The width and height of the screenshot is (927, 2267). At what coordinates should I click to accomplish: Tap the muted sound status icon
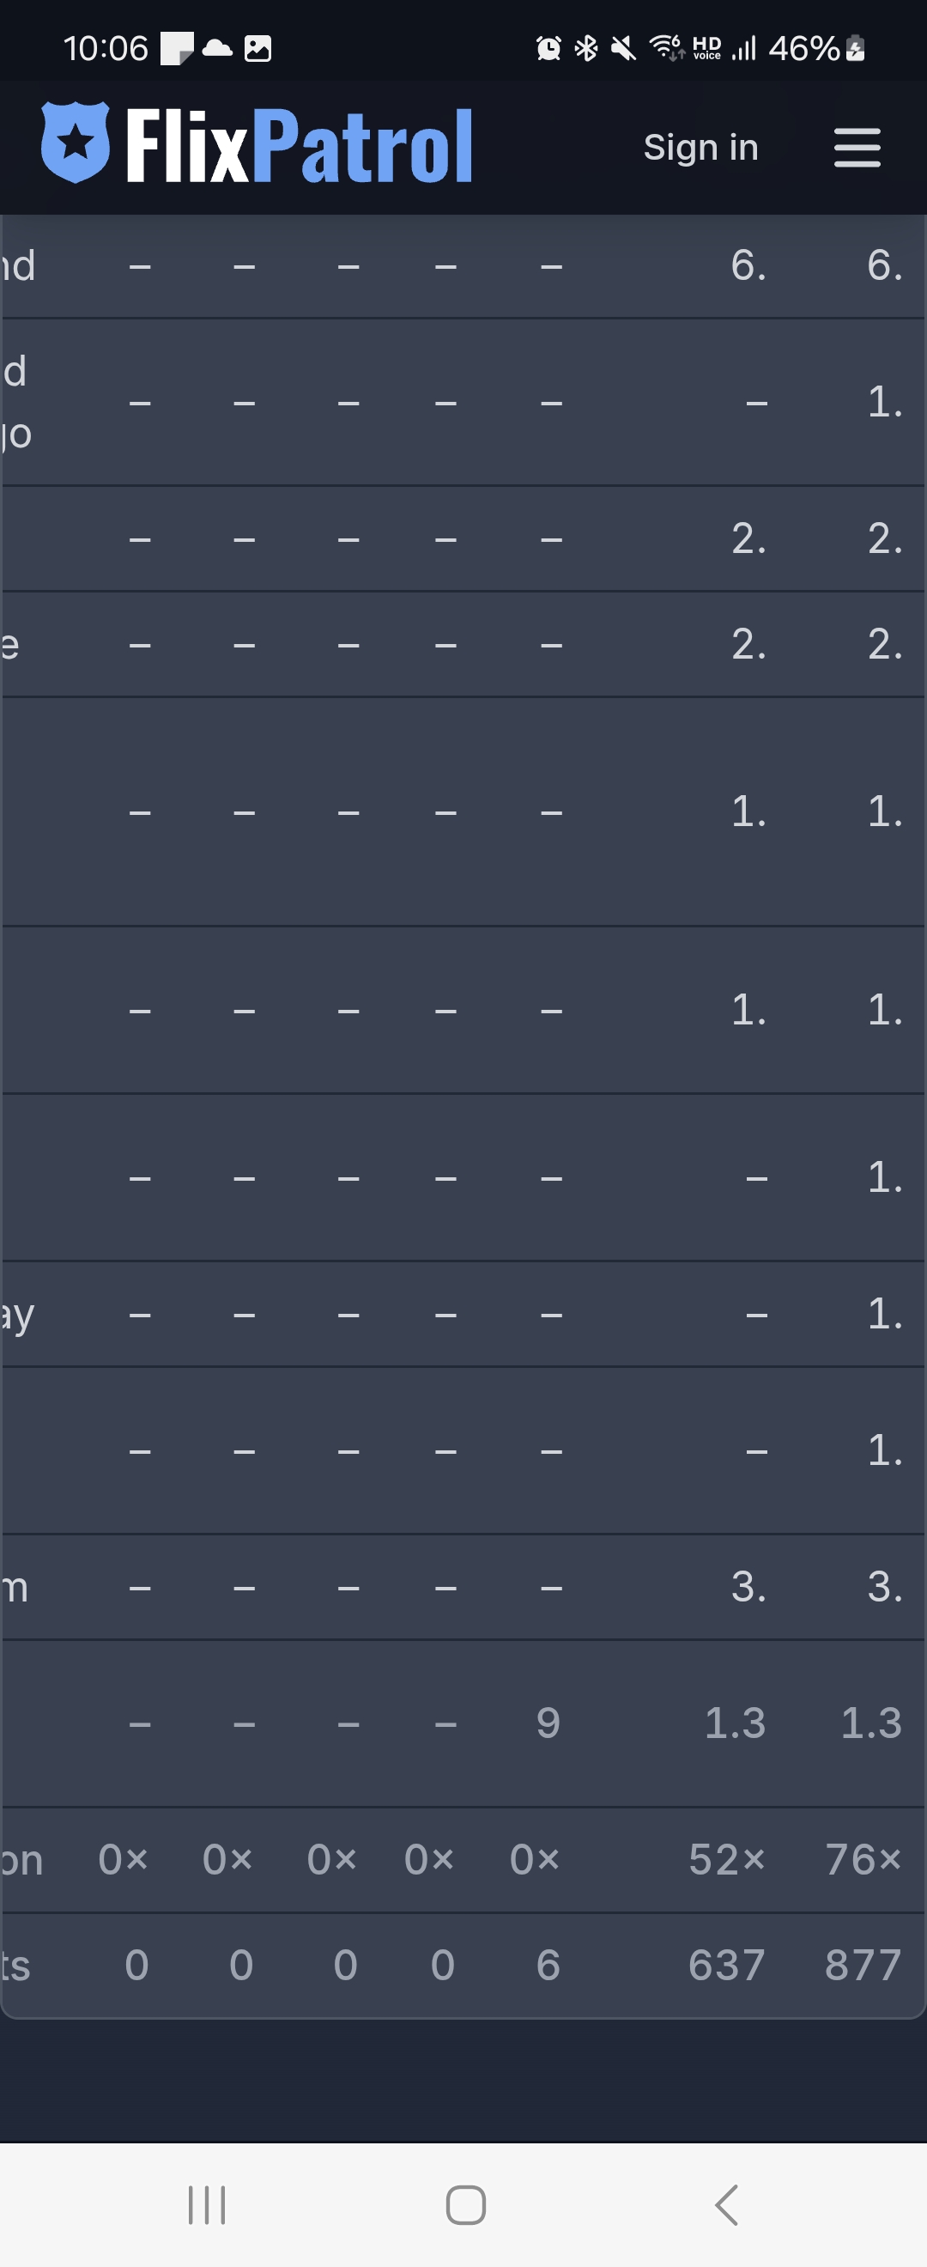[x=622, y=48]
